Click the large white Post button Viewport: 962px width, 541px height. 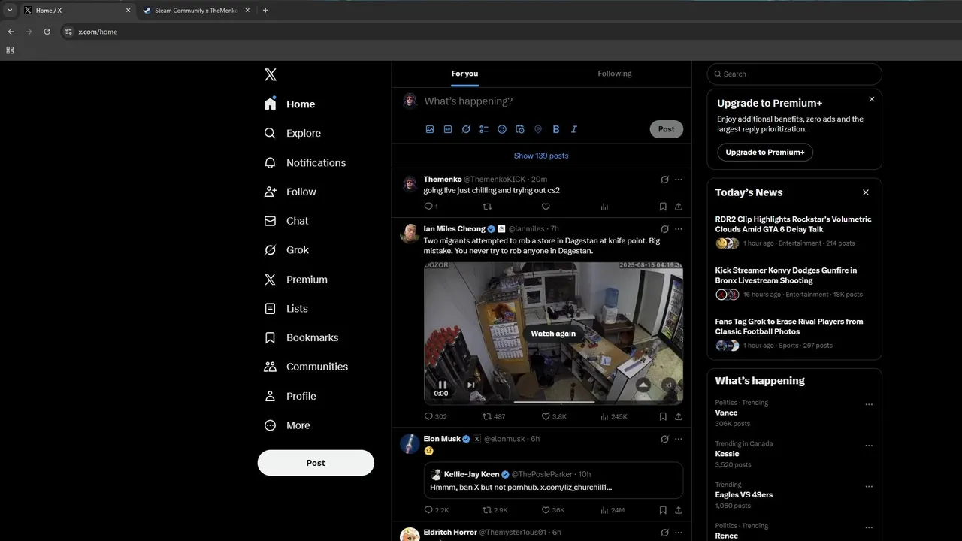click(316, 463)
